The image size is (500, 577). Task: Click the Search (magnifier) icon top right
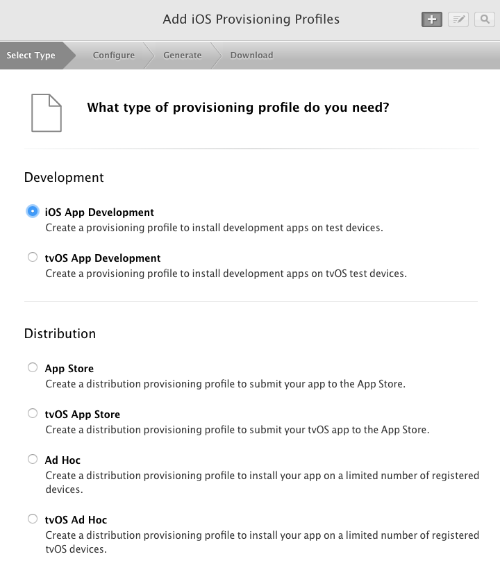[484, 19]
